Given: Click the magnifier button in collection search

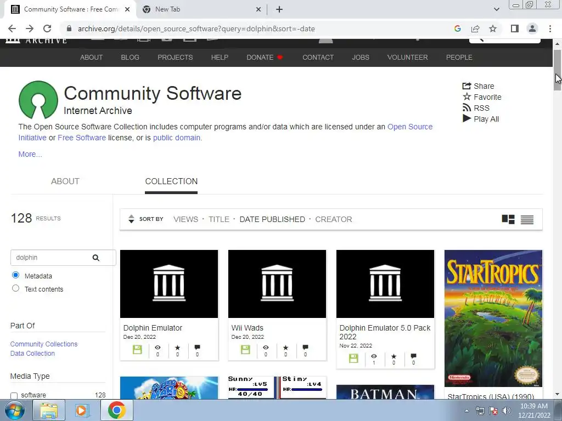Looking at the screenshot, I should pyautogui.click(x=96, y=258).
